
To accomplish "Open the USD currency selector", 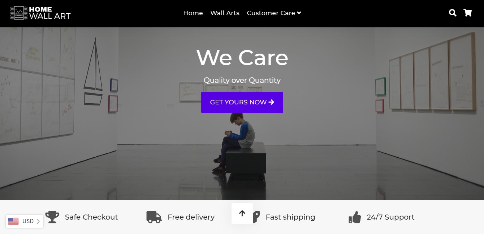I will click(25, 221).
